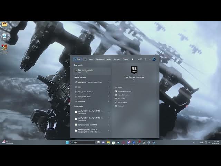The image size is (221, 166).
Task: Expand the 'epic pass' suggestion chevron
Action: (x=108, y=101)
